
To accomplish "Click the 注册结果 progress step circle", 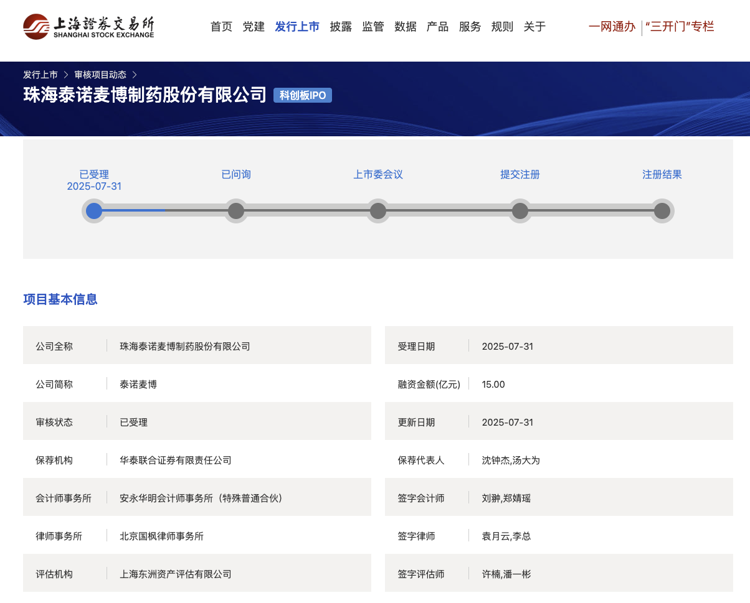I will click(x=662, y=211).
